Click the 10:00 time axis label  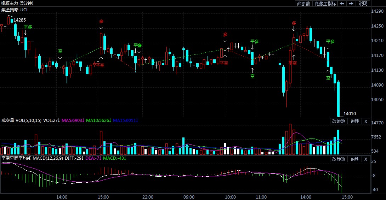tap(230, 197)
